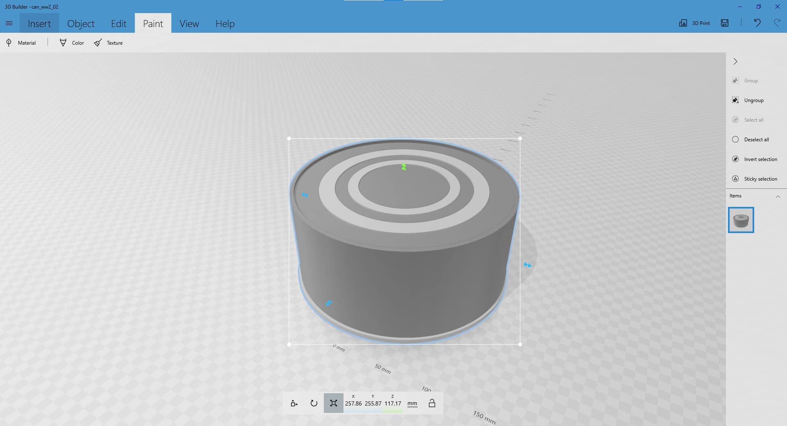Click the 3D Print button
Image resolution: width=787 pixels, height=426 pixels.
coord(695,23)
